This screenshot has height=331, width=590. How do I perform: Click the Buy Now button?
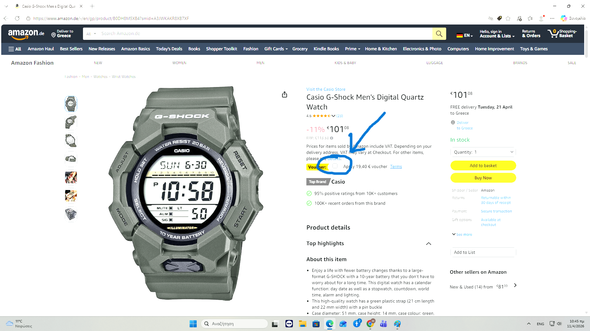coord(483,178)
